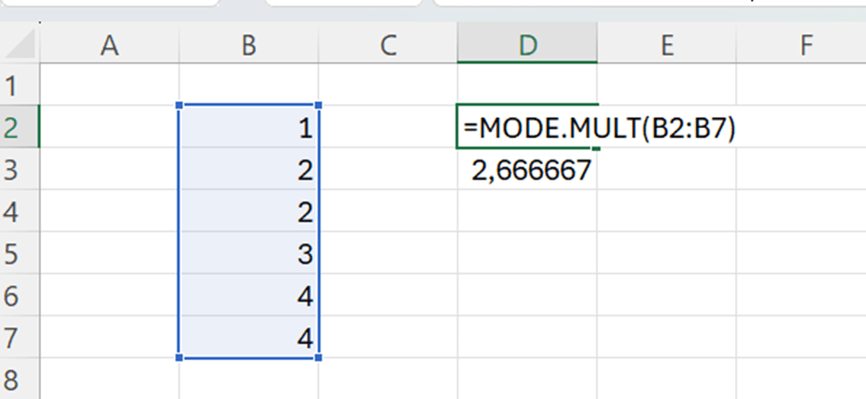Image resolution: width=866 pixels, height=399 pixels.
Task: Click top-left handle of blue range selection
Action: click(179, 106)
